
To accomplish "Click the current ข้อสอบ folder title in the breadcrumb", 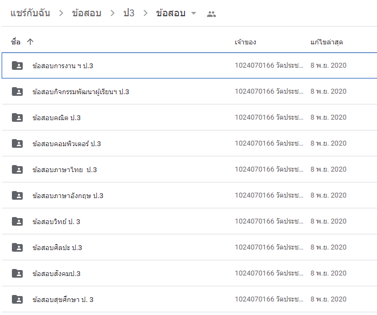I will [171, 13].
